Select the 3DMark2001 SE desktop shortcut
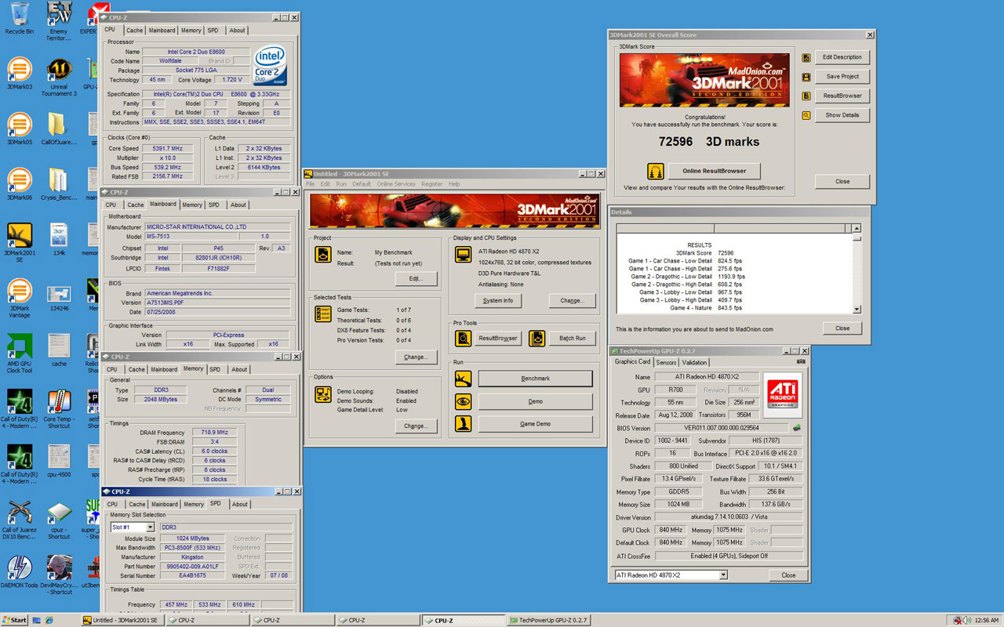The height and width of the screenshot is (627, 1004). (20, 242)
